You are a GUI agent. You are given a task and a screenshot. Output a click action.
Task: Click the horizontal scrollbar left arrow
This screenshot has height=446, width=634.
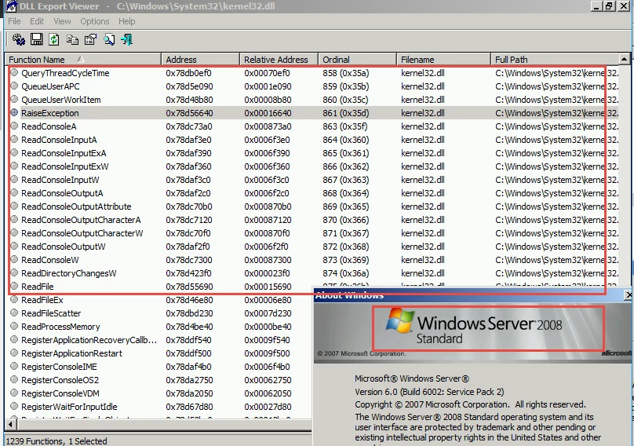pos(11,425)
